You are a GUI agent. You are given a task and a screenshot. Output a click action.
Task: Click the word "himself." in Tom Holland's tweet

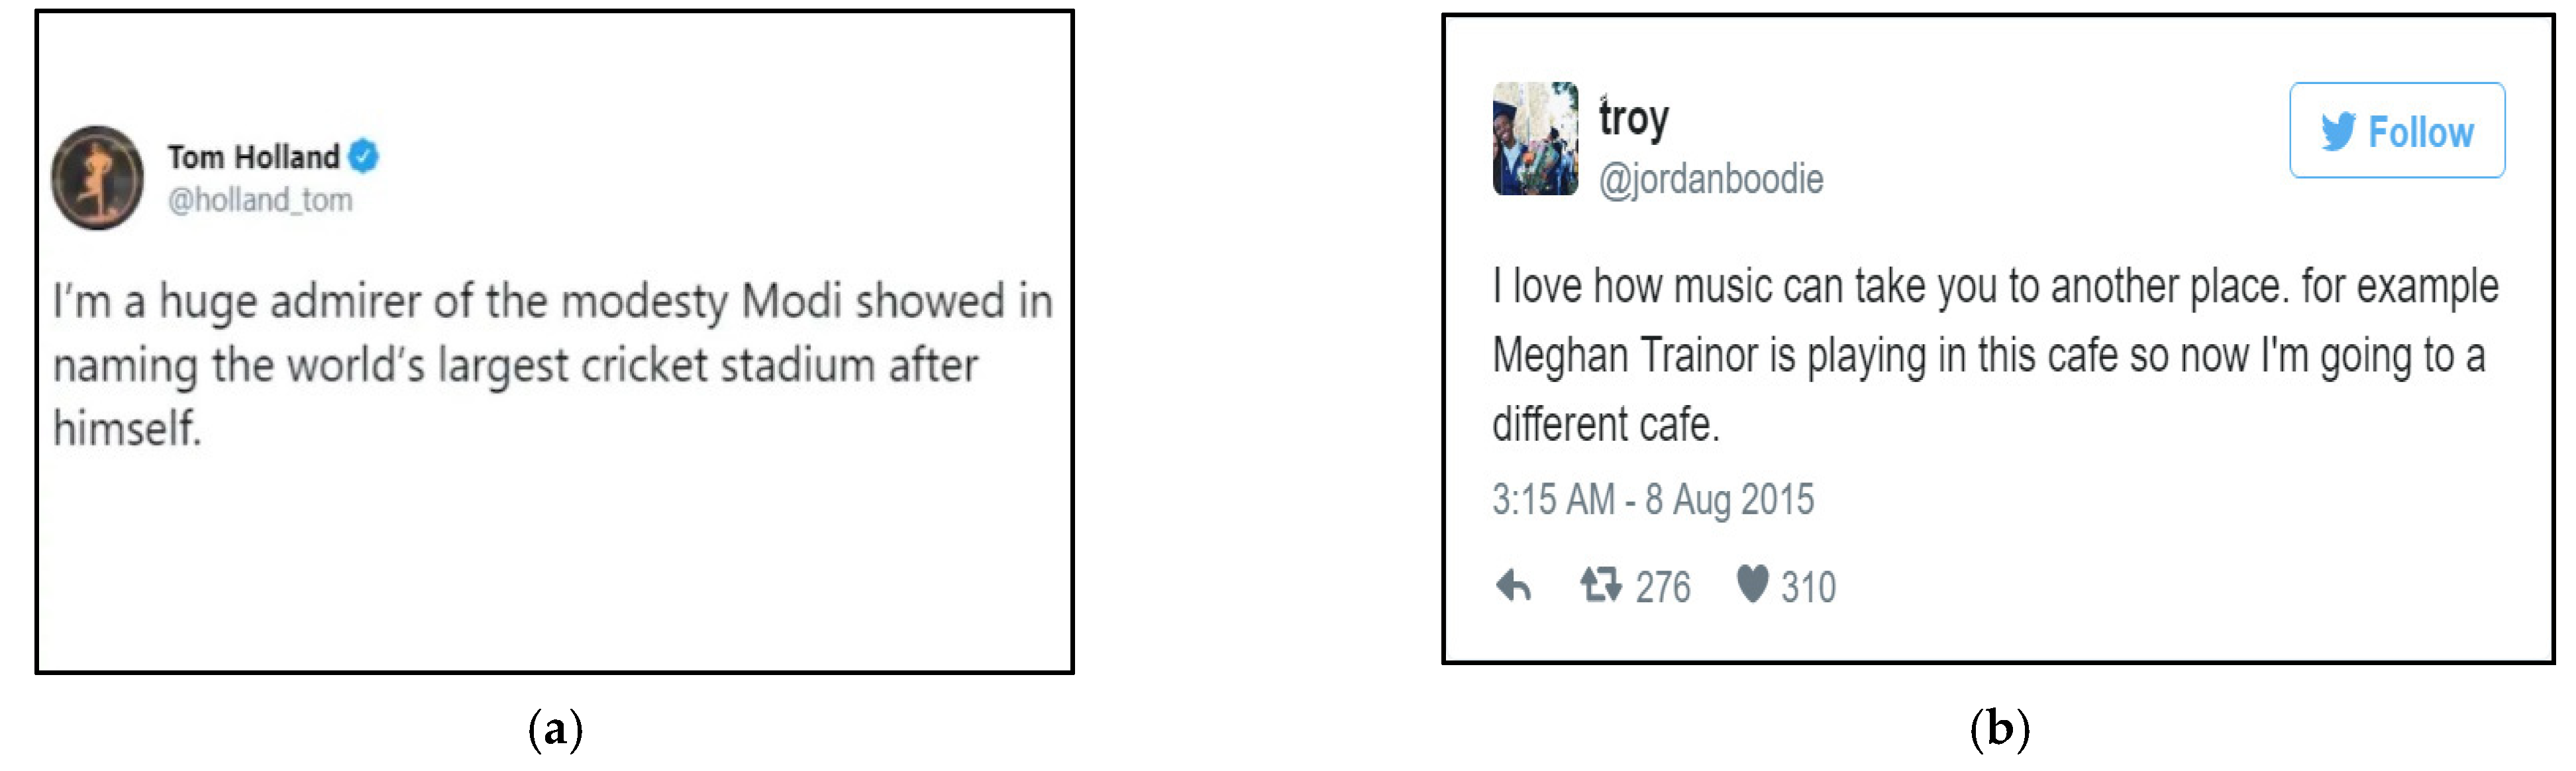pos(127,428)
